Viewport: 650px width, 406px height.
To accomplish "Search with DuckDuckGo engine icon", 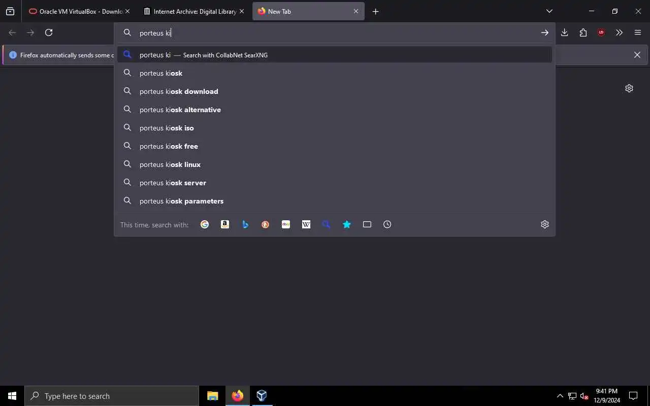I will 266,224.
